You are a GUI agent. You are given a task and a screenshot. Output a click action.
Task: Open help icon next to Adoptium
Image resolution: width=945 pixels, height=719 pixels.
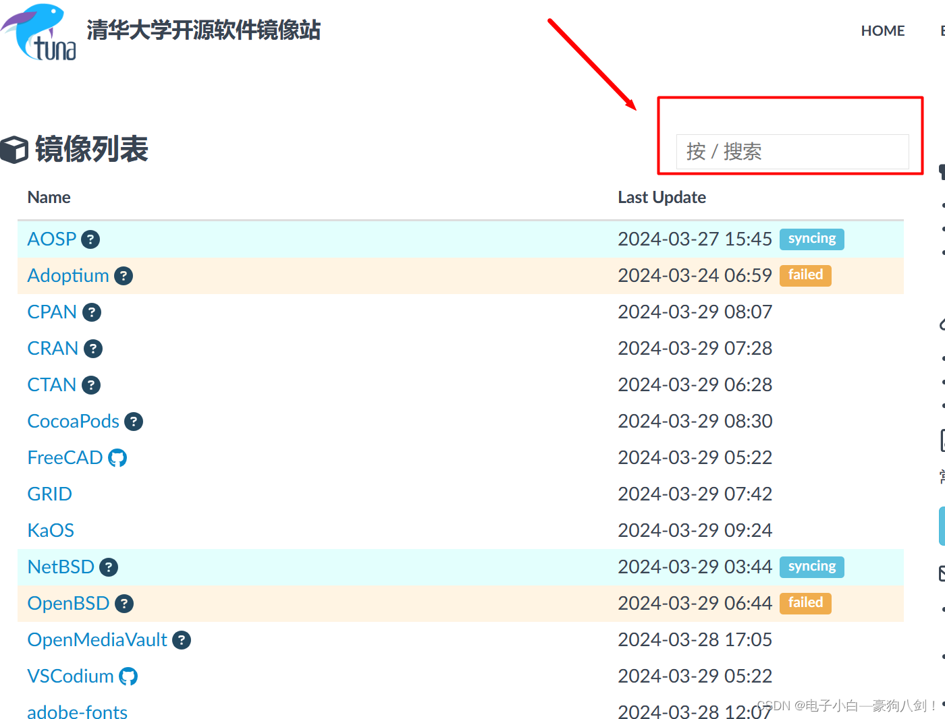pos(124,276)
